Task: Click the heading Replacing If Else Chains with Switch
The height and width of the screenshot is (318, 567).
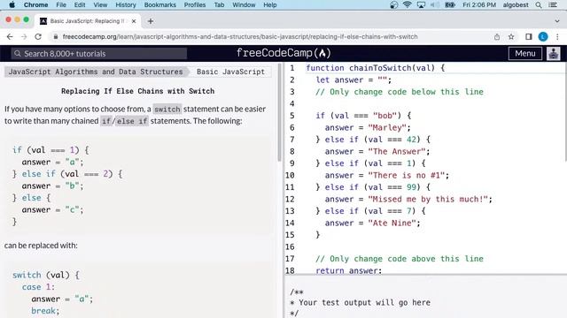Action: tap(138, 91)
